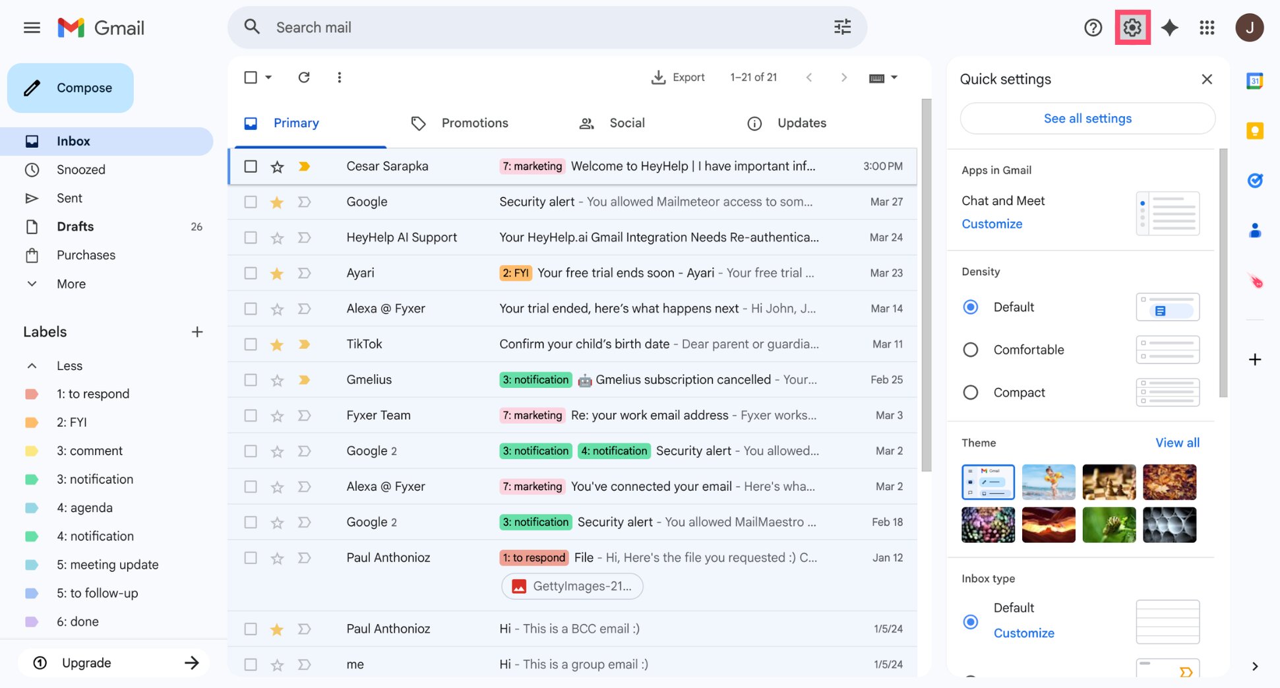Choose the green leaf theme thumbnail
This screenshot has width=1280, height=688.
tap(1109, 525)
